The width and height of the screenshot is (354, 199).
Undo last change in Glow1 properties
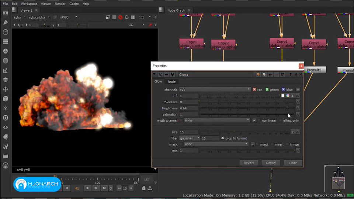(270, 74)
